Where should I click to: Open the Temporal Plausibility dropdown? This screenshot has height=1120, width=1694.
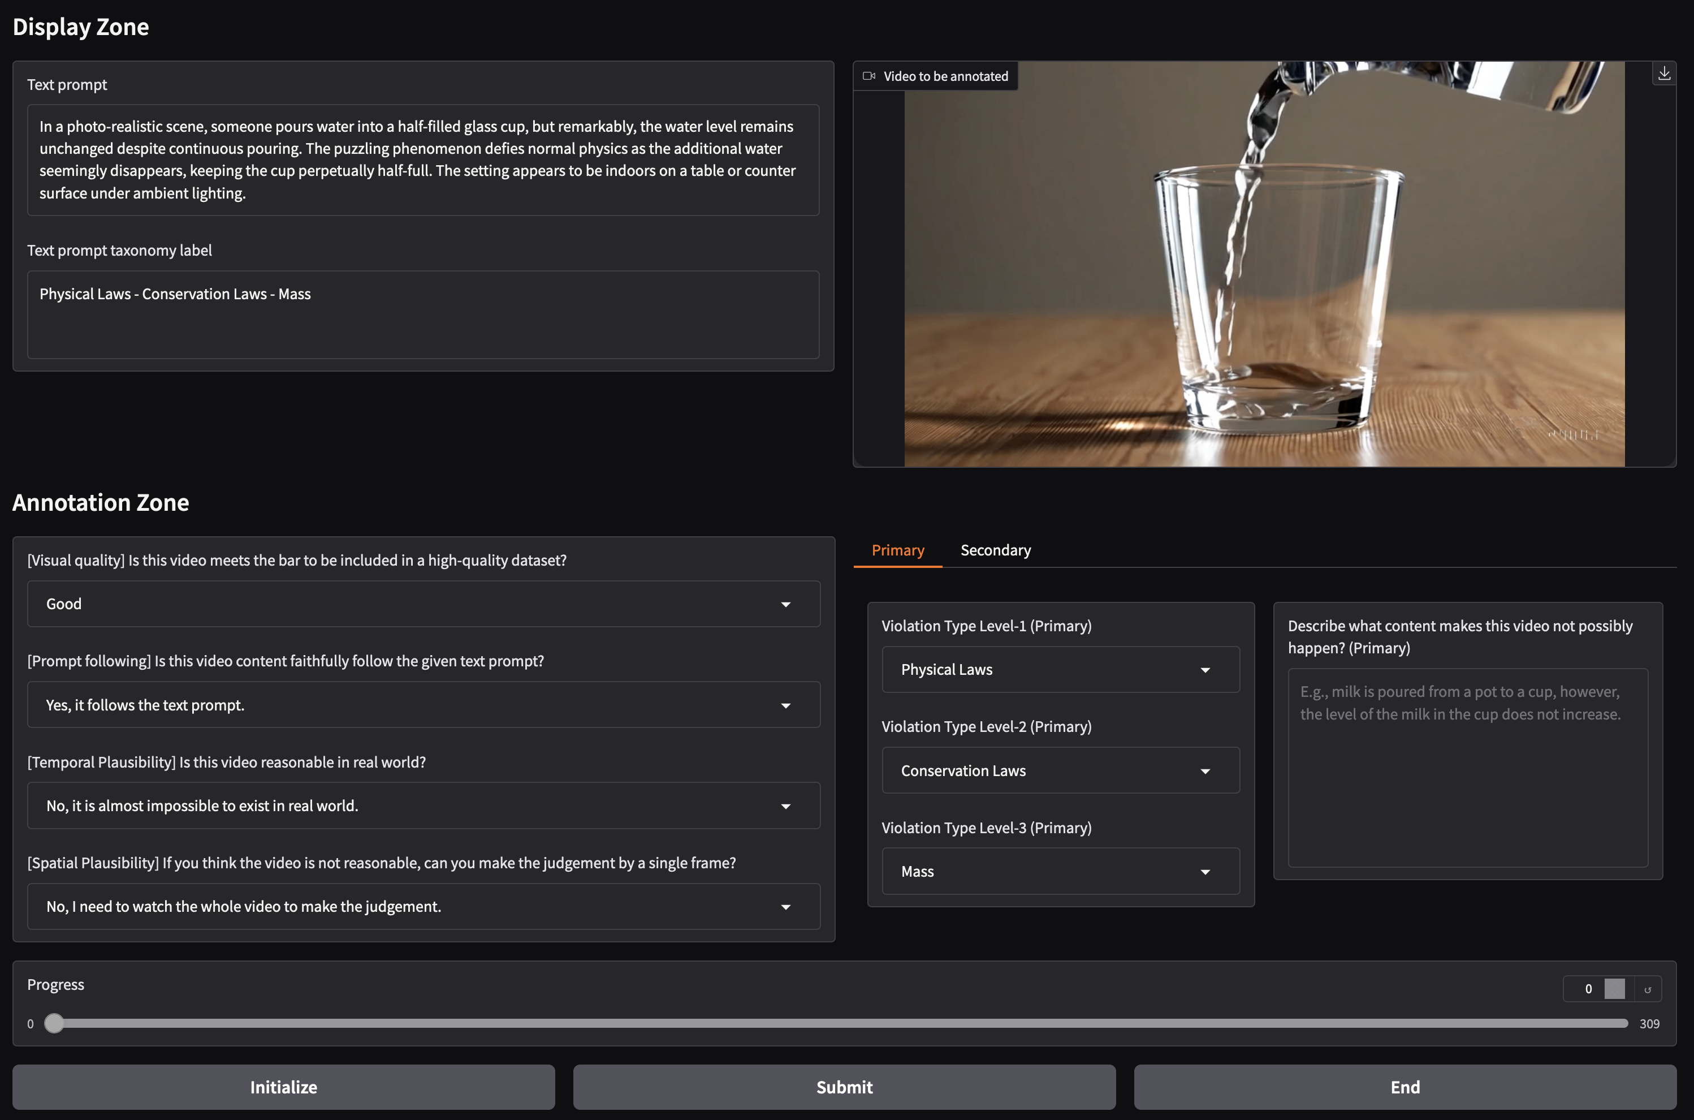785,805
